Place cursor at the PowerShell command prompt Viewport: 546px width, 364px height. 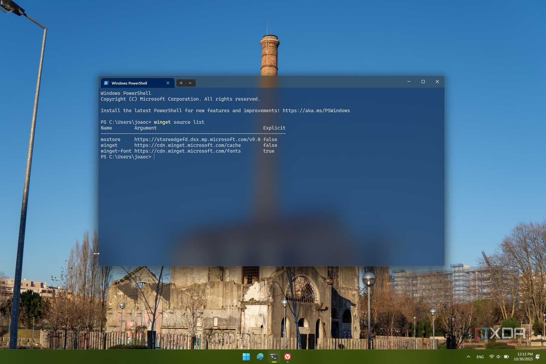154,157
